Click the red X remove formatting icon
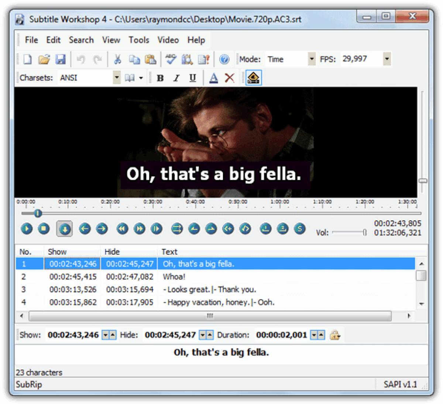Viewport: 443px width, 404px height. (230, 78)
